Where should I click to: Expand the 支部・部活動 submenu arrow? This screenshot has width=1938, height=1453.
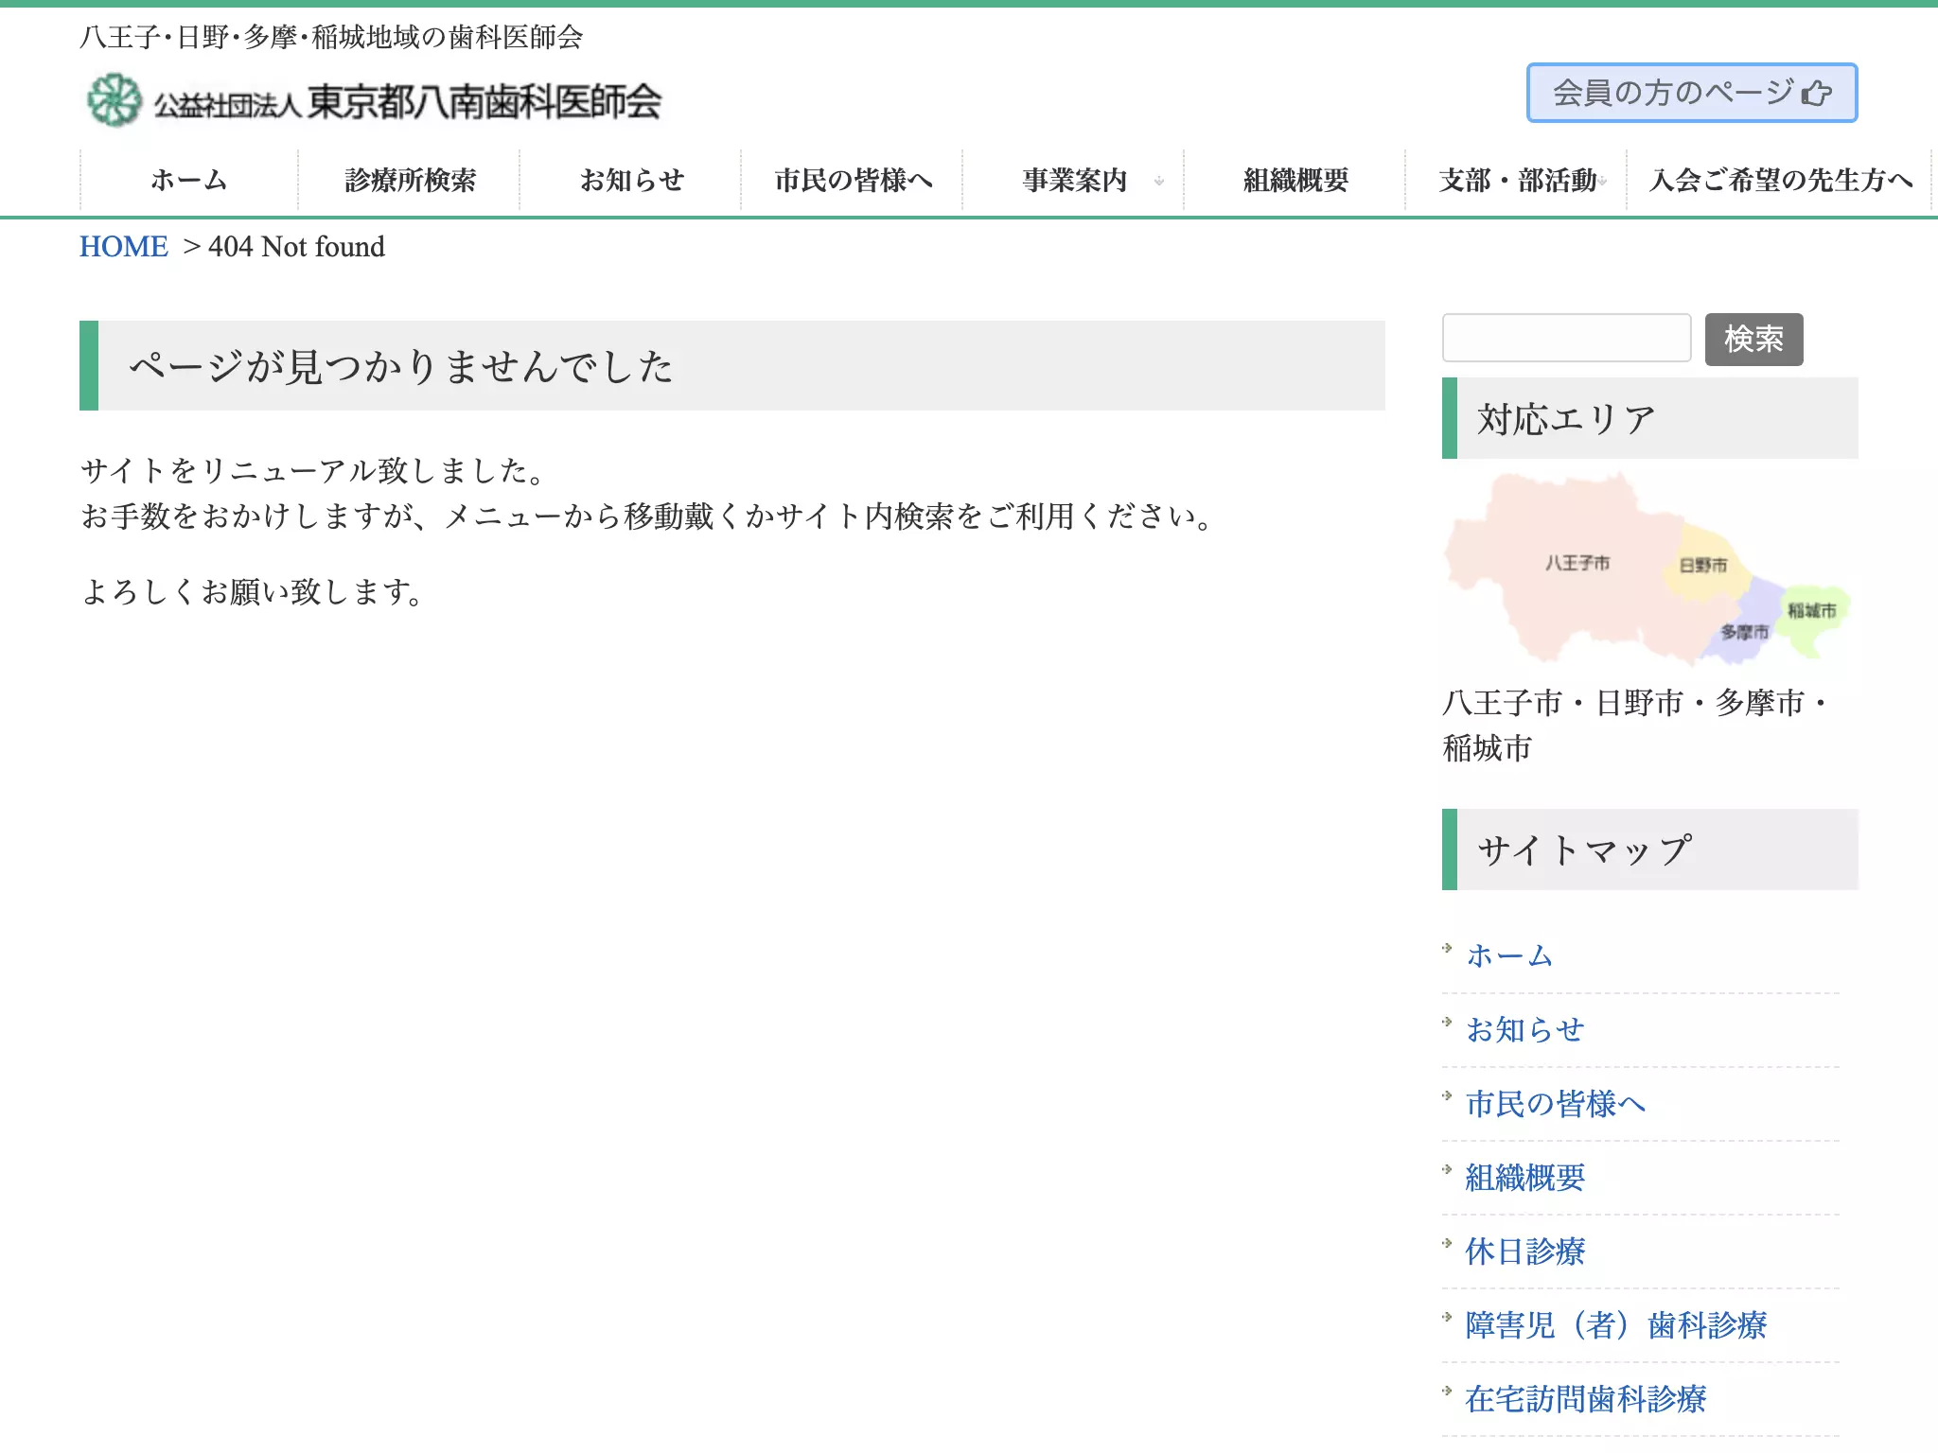tap(1603, 181)
